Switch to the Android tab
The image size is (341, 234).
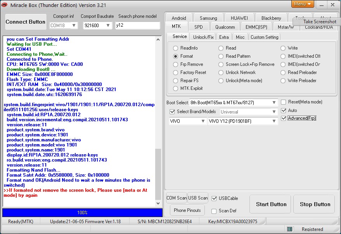point(179,18)
